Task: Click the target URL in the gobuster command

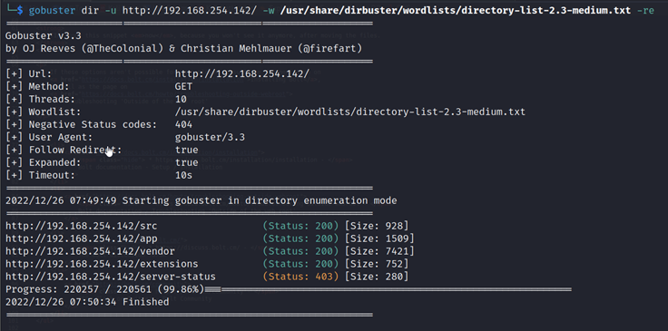Action: [190, 10]
